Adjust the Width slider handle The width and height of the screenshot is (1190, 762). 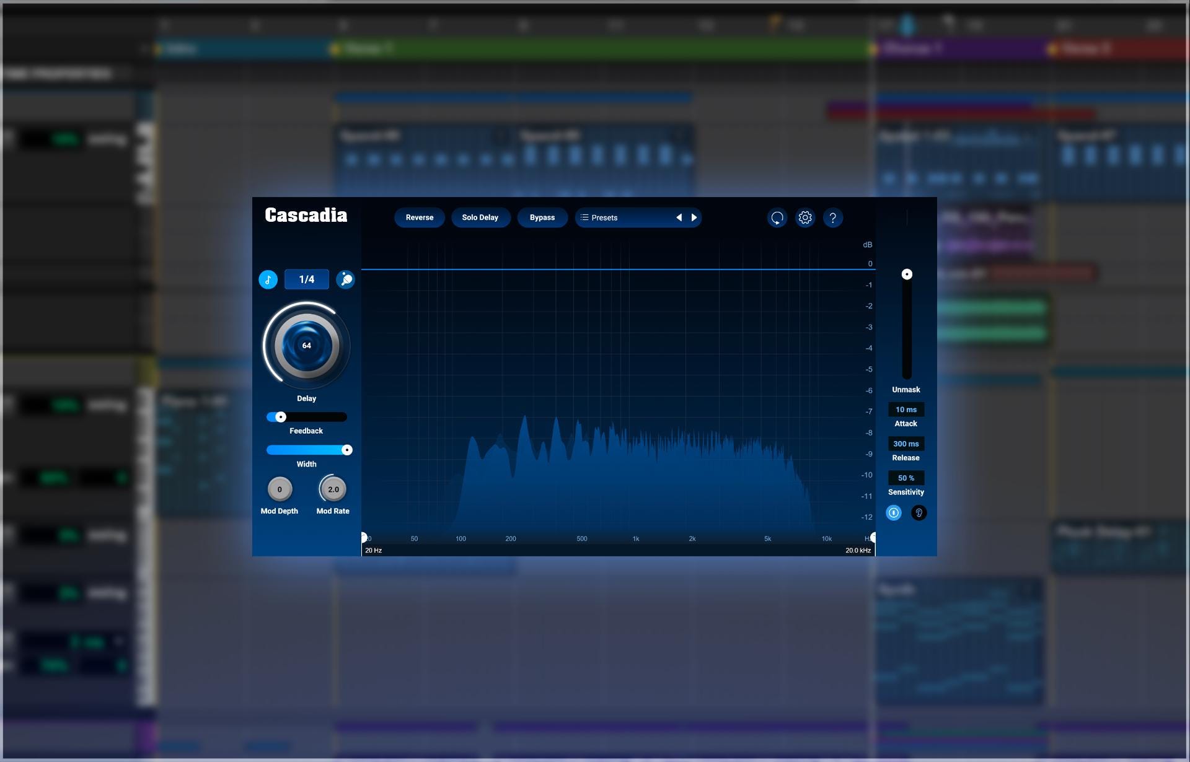(347, 450)
